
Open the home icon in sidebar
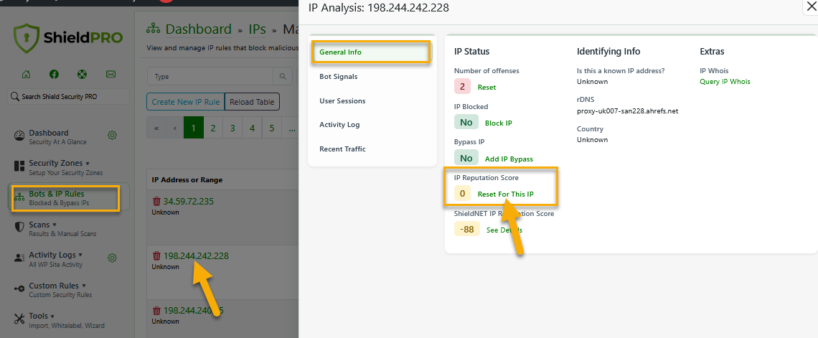pos(26,74)
